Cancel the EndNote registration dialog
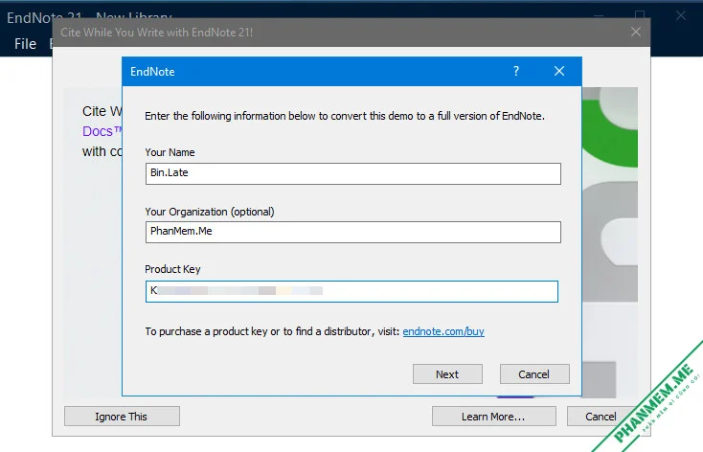Screen dimensions: 703x452 tap(534, 374)
